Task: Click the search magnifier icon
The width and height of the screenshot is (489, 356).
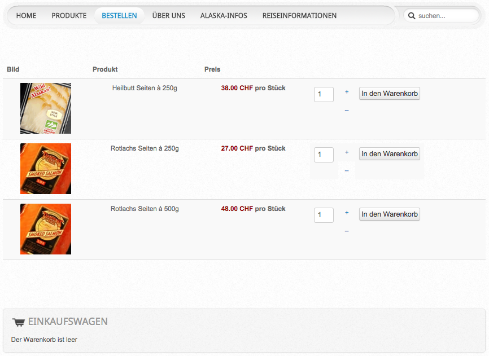Action: click(412, 16)
